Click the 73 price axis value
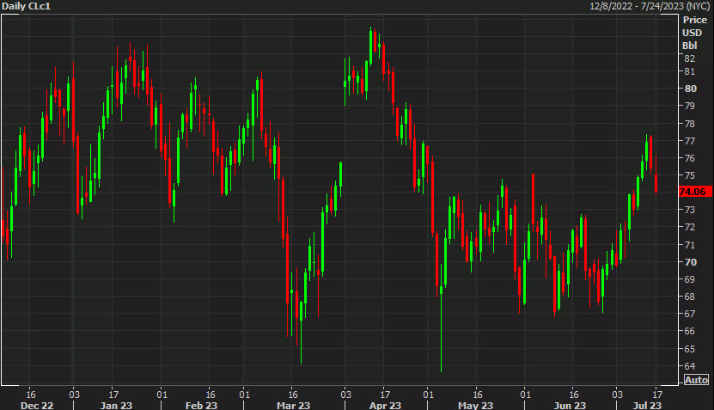Viewport: 714px width, 410px height. 689,210
